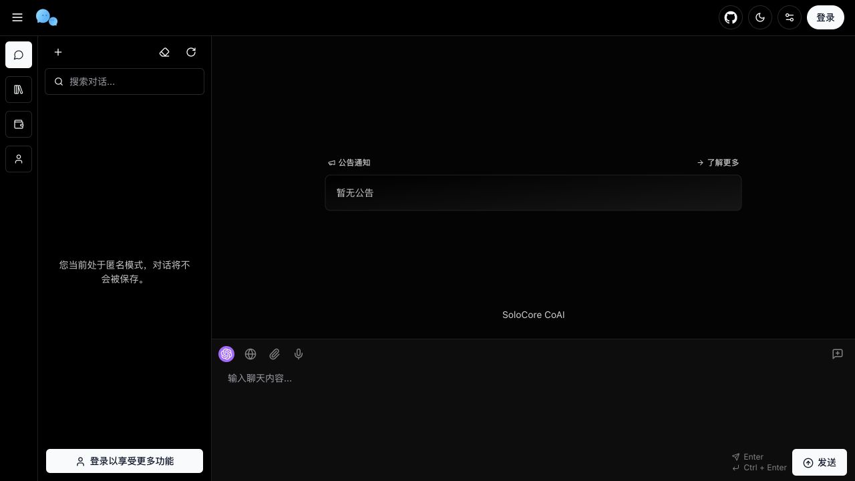Open model selector purple OpenAI icon
Viewport: 855px width, 481px height.
(x=226, y=354)
